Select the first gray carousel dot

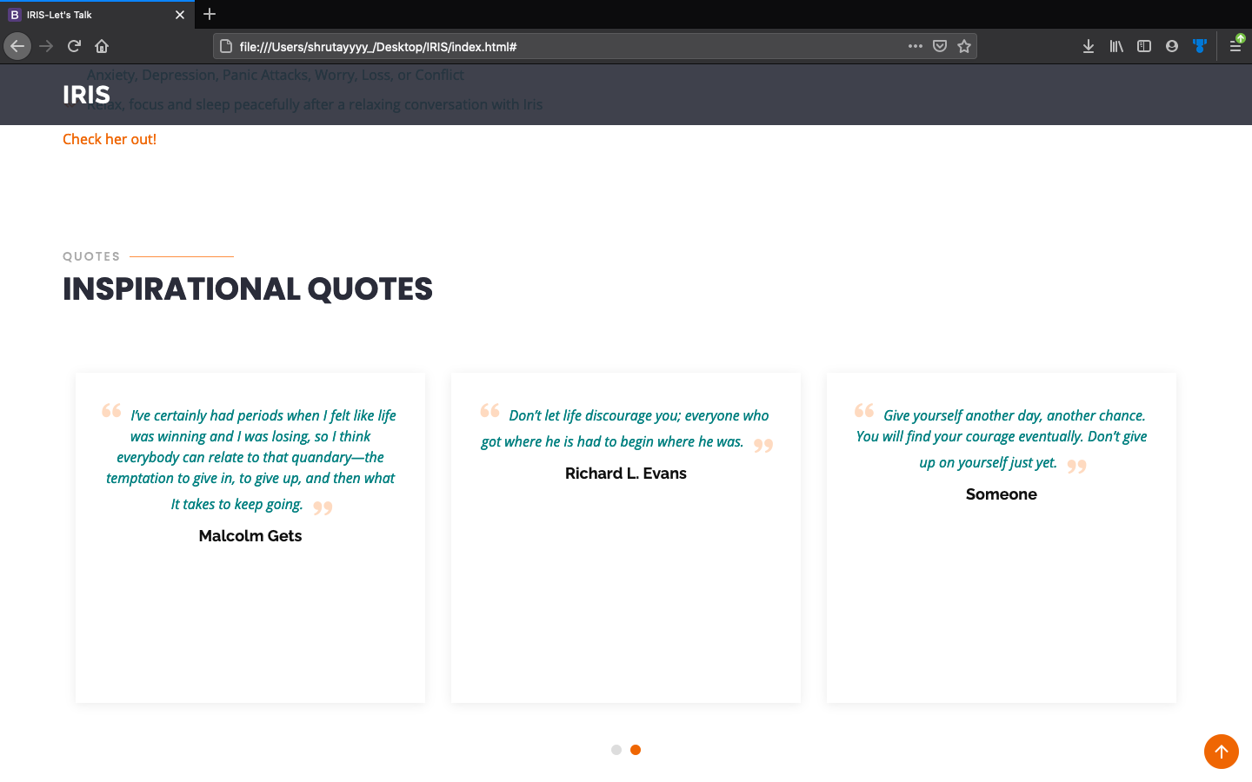click(616, 750)
